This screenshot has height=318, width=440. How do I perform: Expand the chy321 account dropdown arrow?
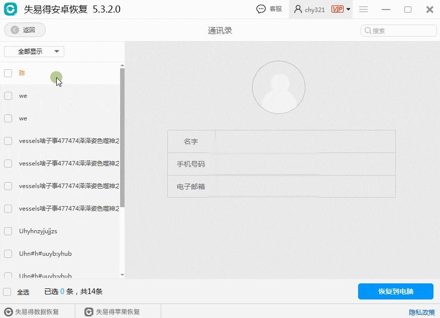347,9
